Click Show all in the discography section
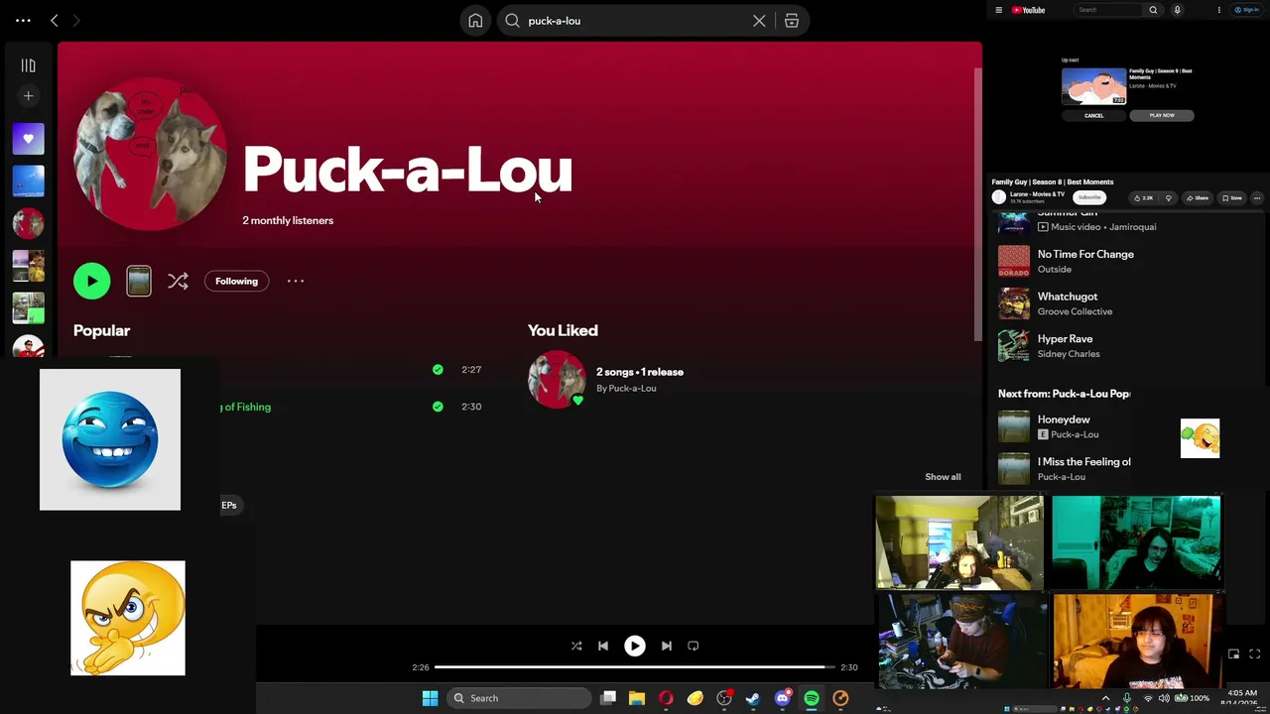This screenshot has height=714, width=1270. point(943,477)
